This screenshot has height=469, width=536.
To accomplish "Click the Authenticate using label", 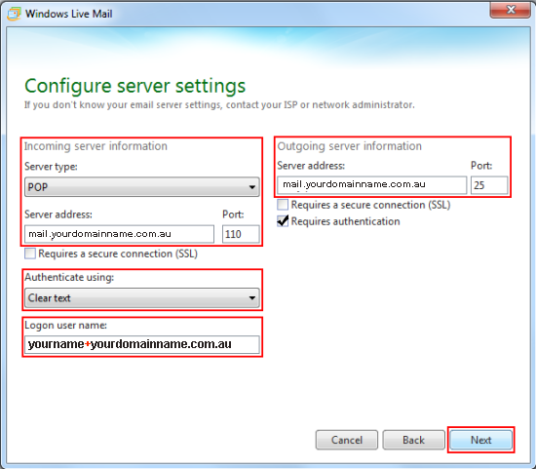I will (x=69, y=277).
